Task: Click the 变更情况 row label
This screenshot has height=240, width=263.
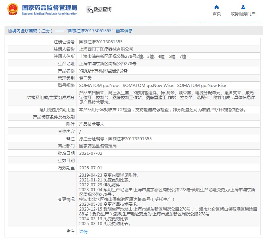Action: pos(66,199)
